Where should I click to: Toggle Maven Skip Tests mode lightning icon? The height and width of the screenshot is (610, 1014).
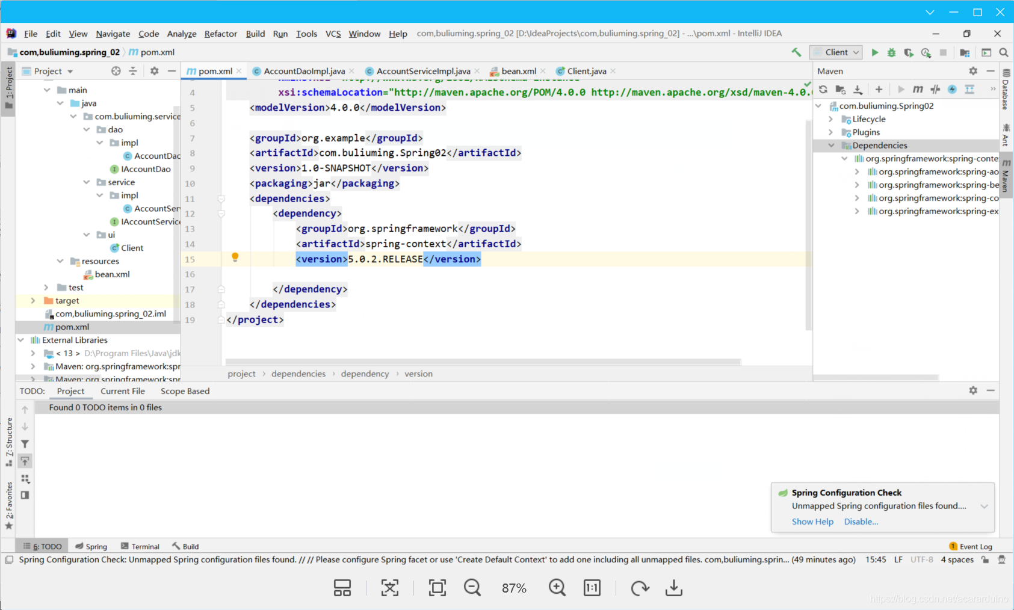click(952, 90)
